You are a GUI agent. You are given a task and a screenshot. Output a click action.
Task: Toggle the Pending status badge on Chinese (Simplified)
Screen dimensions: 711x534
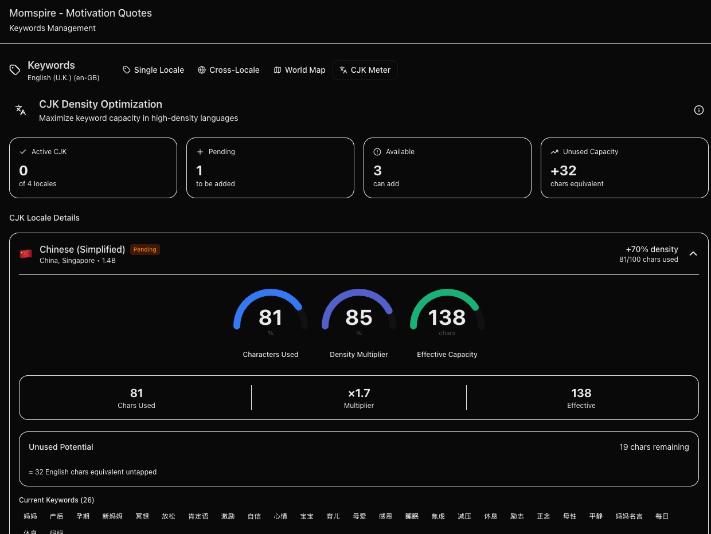coord(144,249)
